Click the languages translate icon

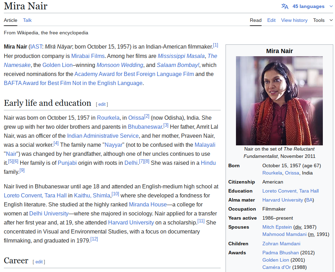(x=285, y=6)
